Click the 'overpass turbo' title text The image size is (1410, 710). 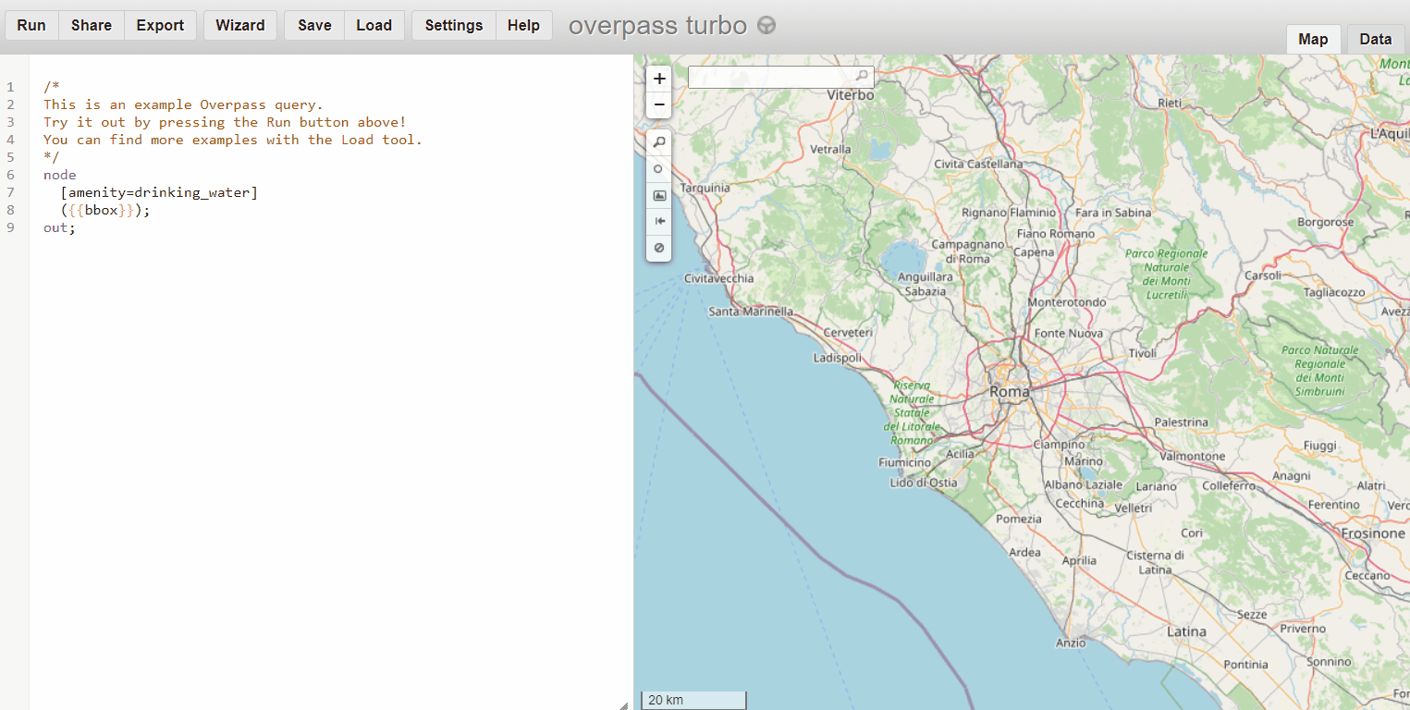click(657, 26)
